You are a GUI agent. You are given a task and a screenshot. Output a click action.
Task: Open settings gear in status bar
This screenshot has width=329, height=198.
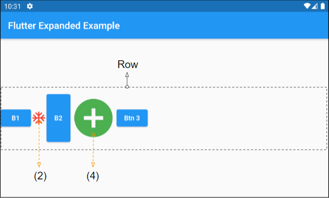point(30,6)
